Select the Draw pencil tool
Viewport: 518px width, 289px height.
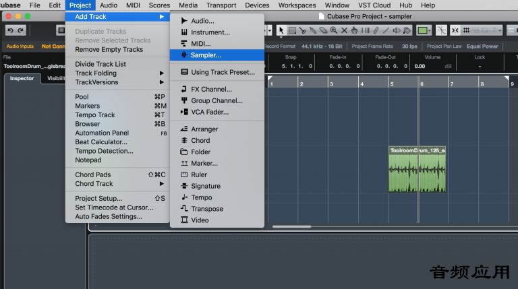(x=376, y=30)
